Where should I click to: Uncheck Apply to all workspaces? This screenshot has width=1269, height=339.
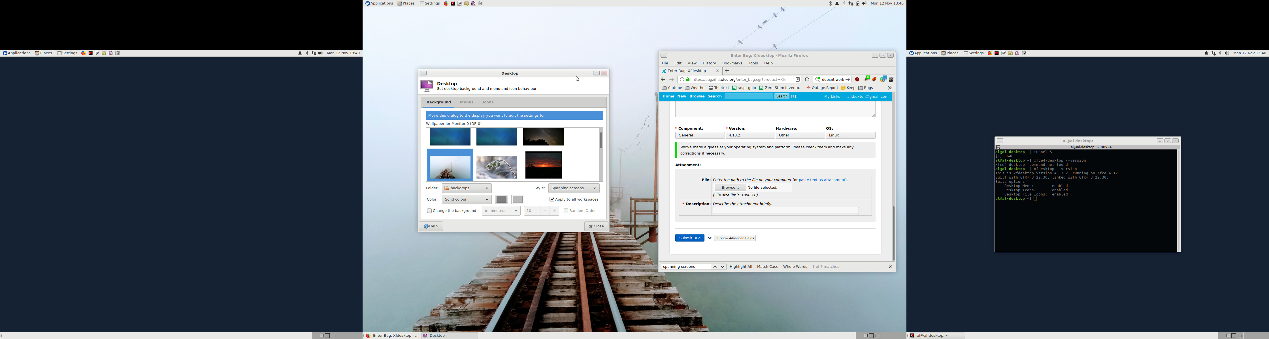552,199
